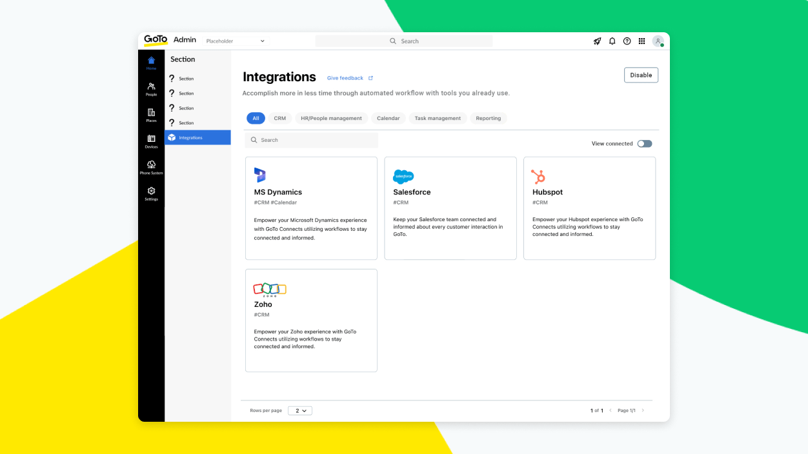Click the Disable button
The width and height of the screenshot is (808, 454).
(x=641, y=75)
